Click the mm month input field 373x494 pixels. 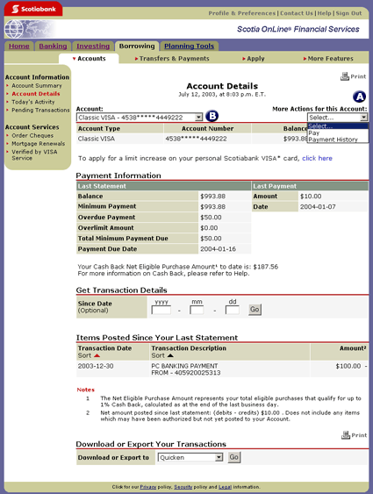197,310
